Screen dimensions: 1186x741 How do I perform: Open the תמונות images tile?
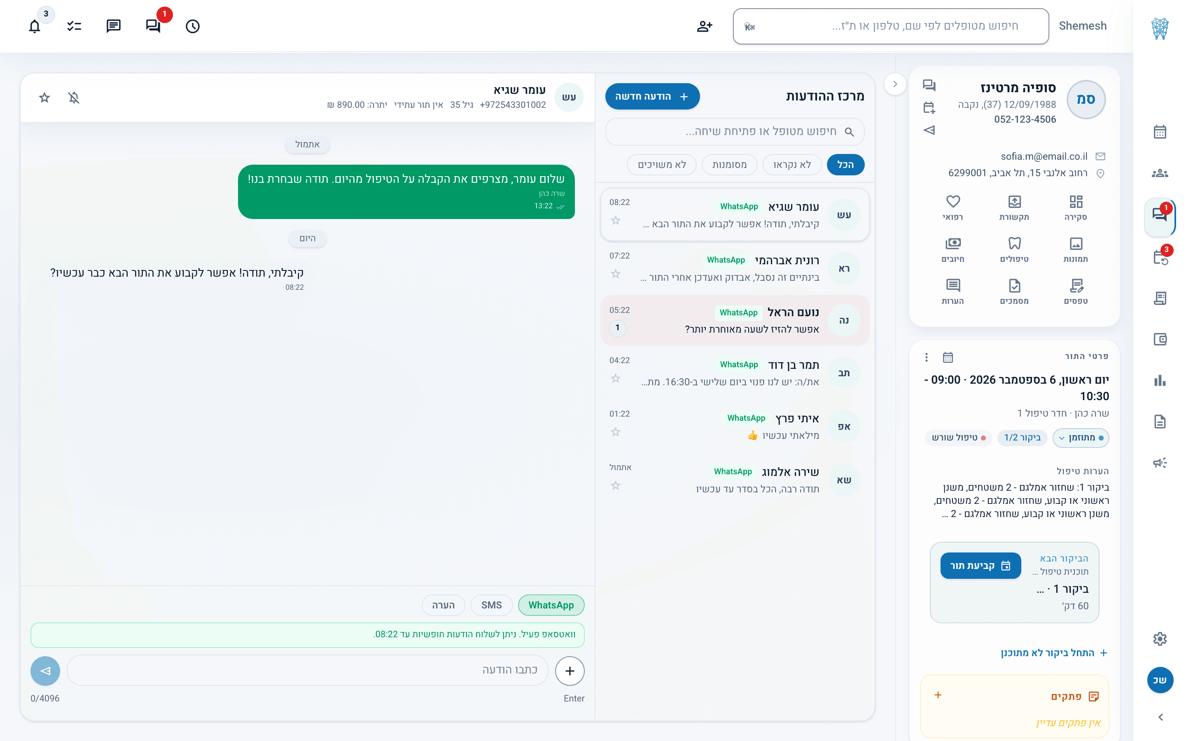pyautogui.click(x=1076, y=249)
